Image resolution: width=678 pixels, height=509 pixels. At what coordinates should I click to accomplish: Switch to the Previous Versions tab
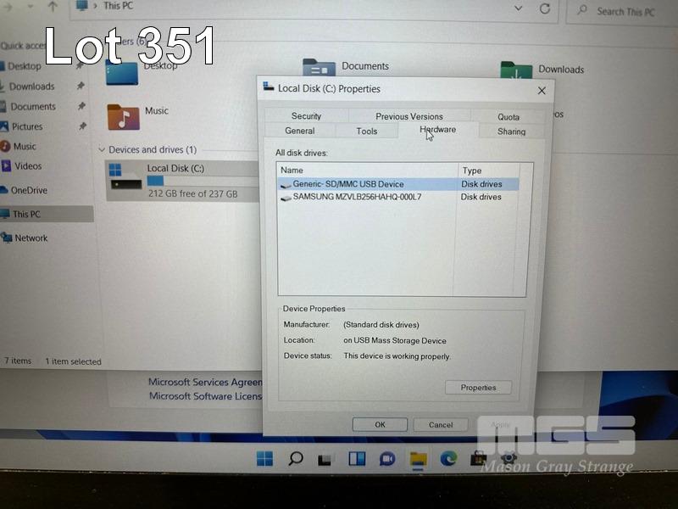pyautogui.click(x=409, y=116)
